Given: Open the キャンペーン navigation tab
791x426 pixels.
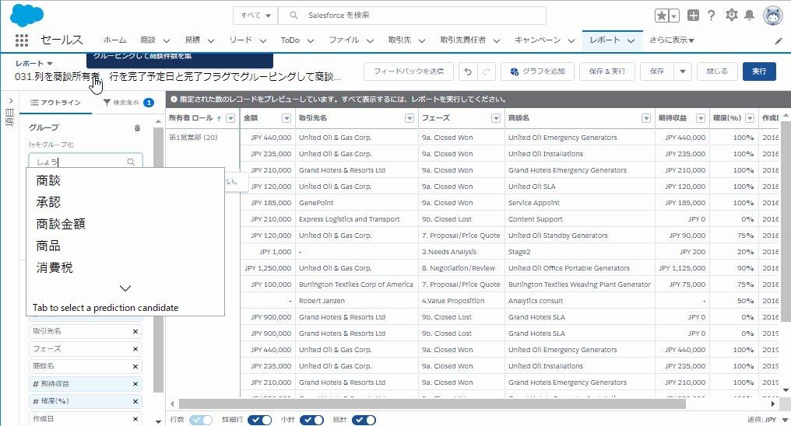Looking at the screenshot, I should (537, 40).
